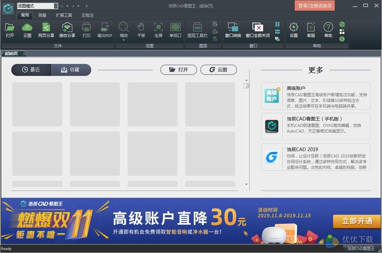Show 收藏 favorites list

click(71, 70)
